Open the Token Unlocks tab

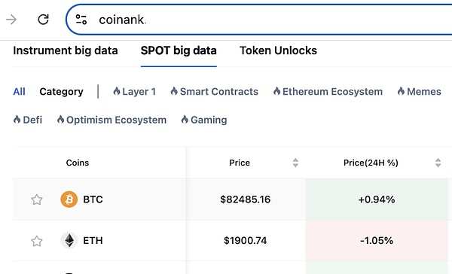tap(278, 50)
